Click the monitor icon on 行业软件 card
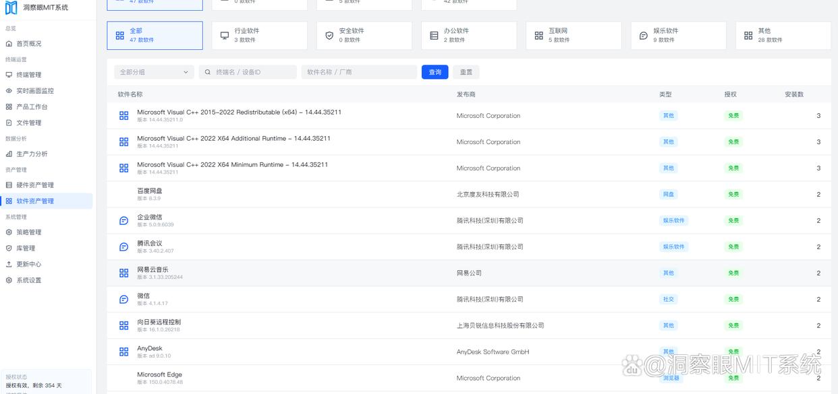Image resolution: width=838 pixels, height=394 pixels. point(225,36)
